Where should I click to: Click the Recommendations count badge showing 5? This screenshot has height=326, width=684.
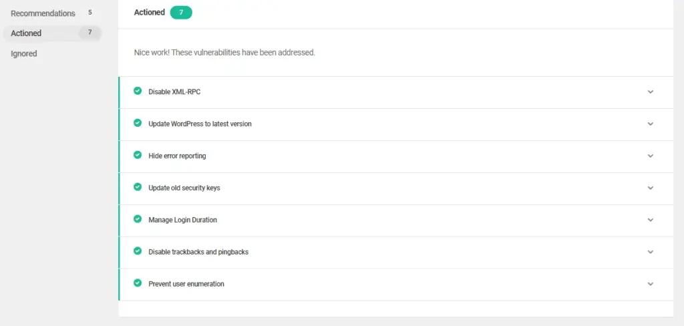tap(90, 13)
